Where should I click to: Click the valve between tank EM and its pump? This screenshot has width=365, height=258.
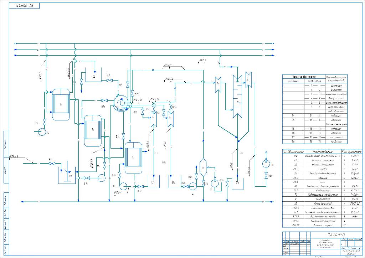(x=87, y=178)
